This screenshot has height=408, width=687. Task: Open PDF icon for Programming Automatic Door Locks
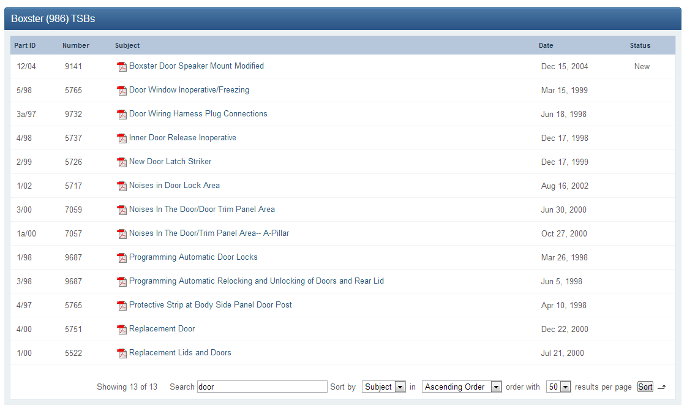pyautogui.click(x=122, y=258)
